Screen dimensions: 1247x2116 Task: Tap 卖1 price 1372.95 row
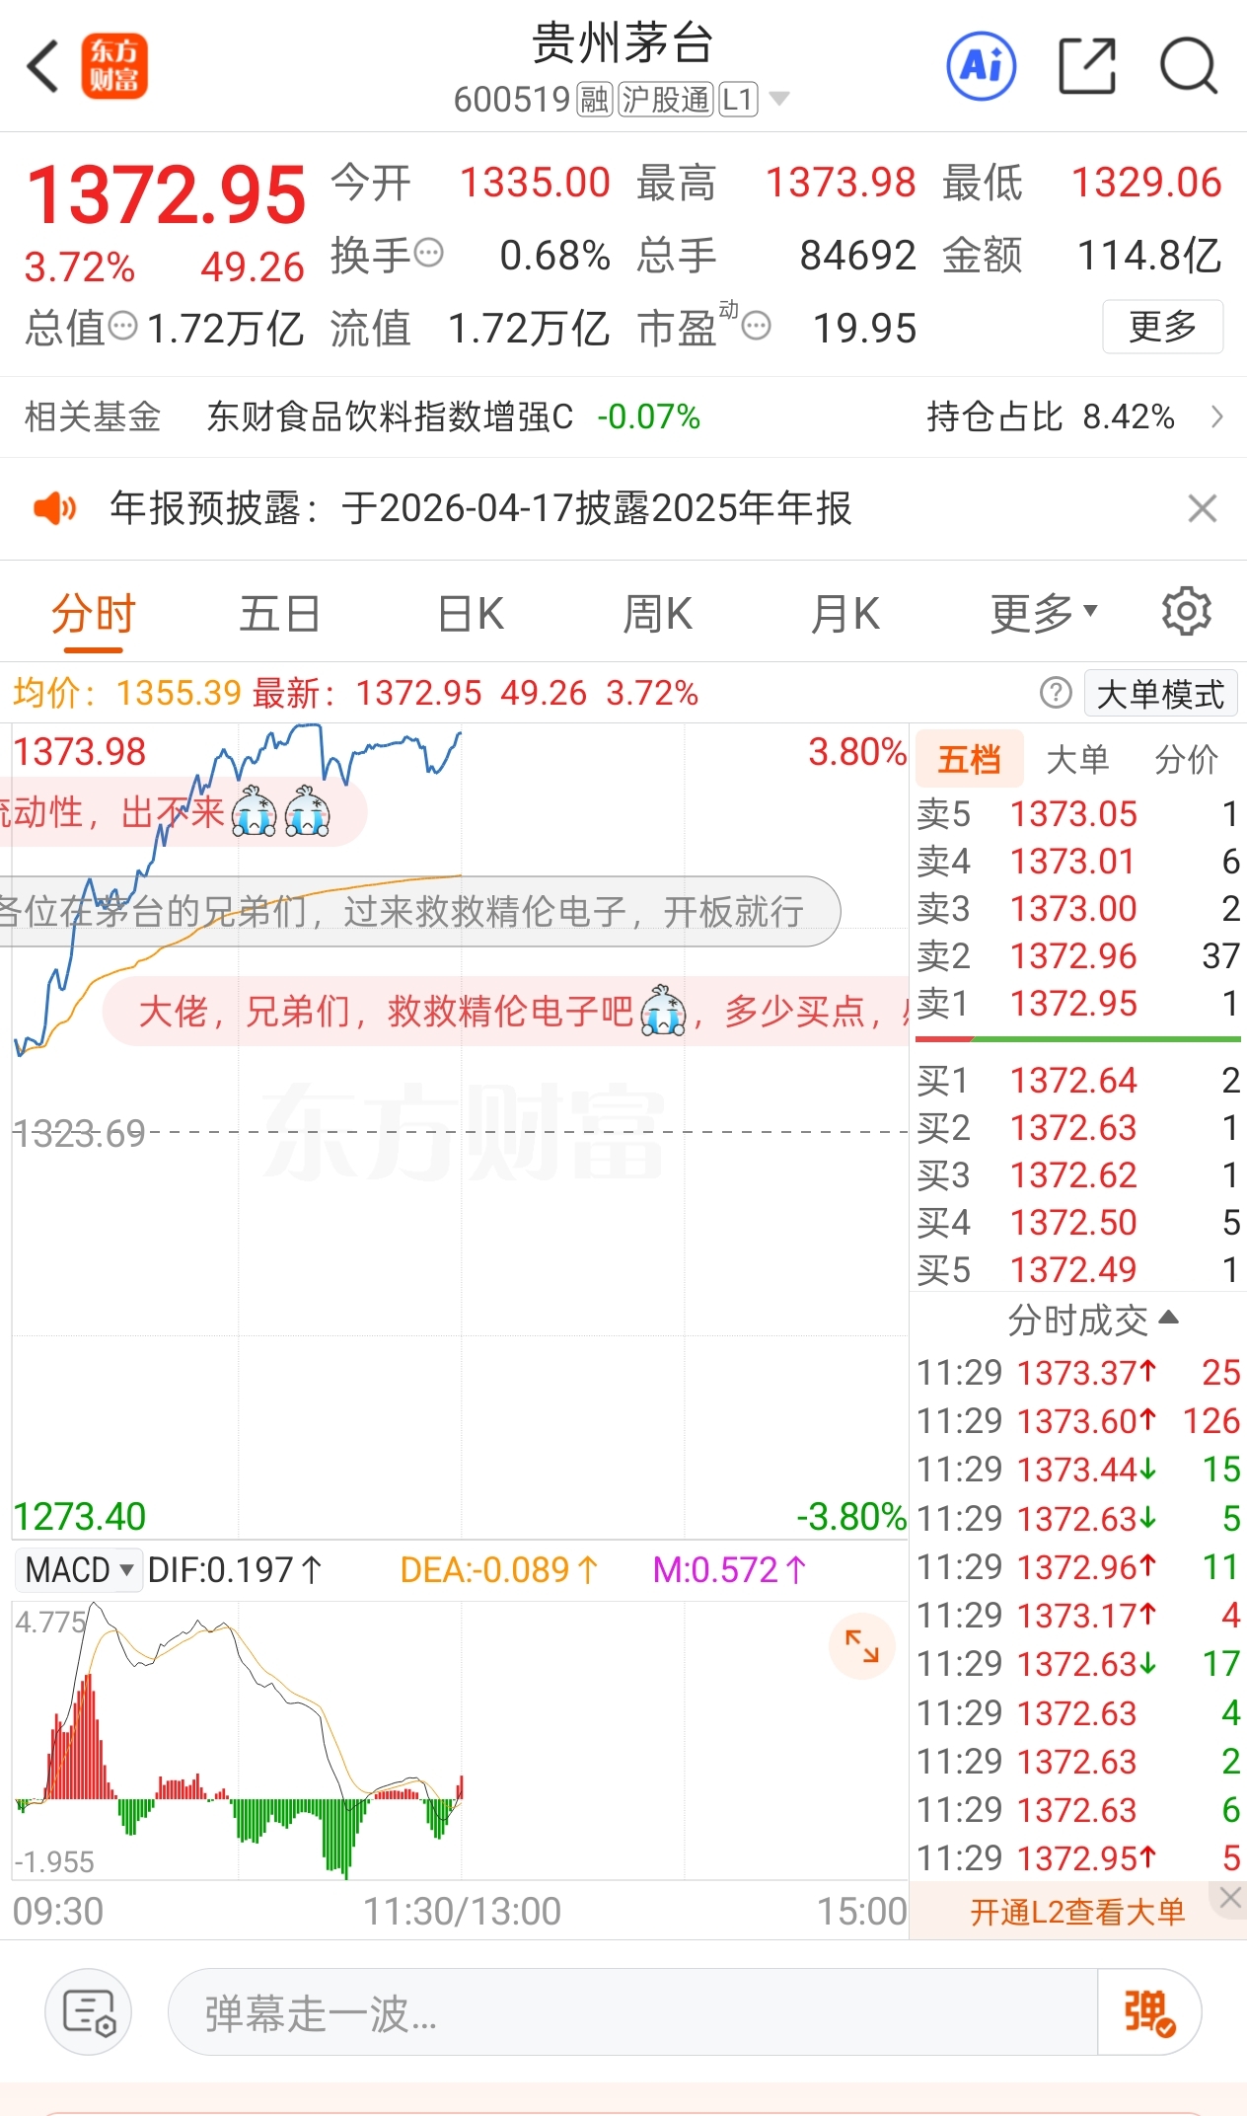point(1077,1004)
